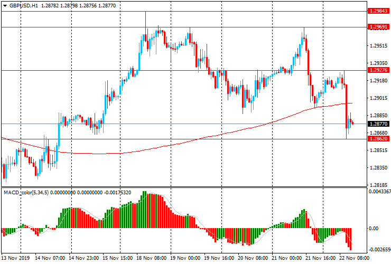
Task: Click the 18 Nov 08:00 time label
Action: coord(151,258)
